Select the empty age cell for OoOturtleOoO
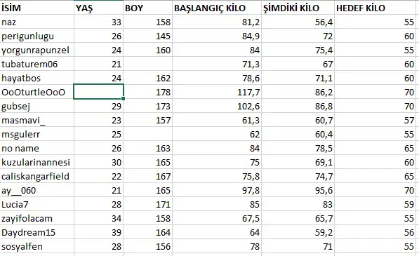This screenshot has width=419, height=256. point(98,92)
